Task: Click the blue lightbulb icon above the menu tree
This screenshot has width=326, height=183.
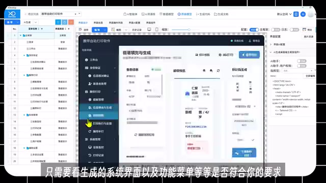Action: pos(58,22)
